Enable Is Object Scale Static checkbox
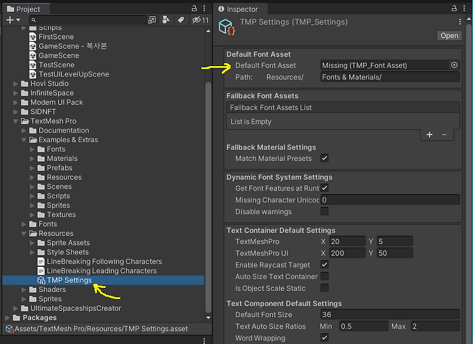473x344 pixels. (325, 288)
